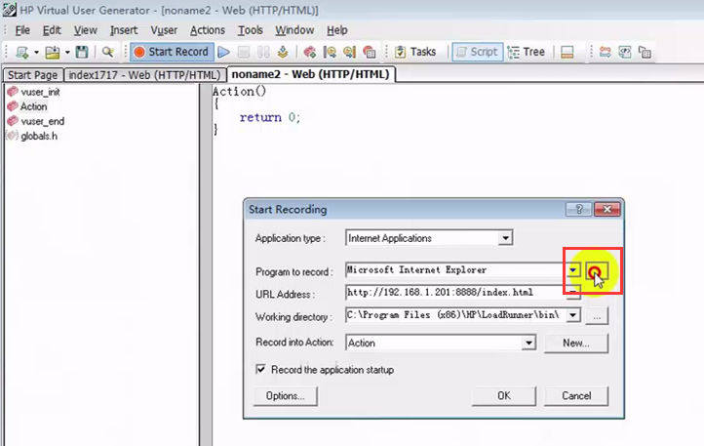This screenshot has height=446, width=704.
Task: Click the icon two places before Tasks button
Action: pos(349,52)
